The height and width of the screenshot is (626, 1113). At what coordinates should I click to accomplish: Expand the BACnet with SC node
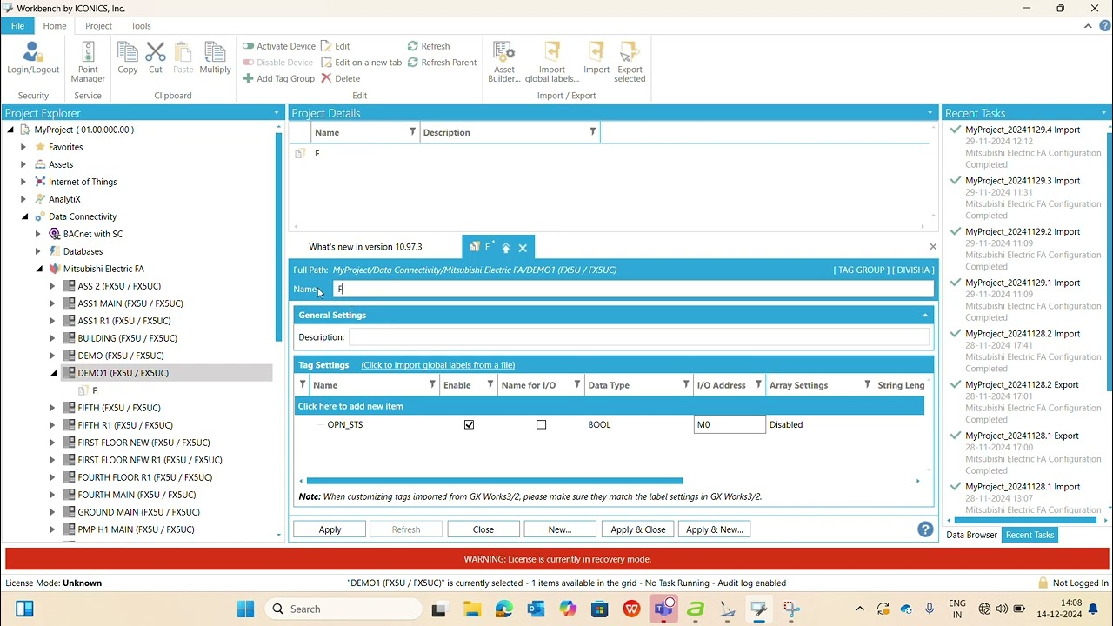point(38,234)
